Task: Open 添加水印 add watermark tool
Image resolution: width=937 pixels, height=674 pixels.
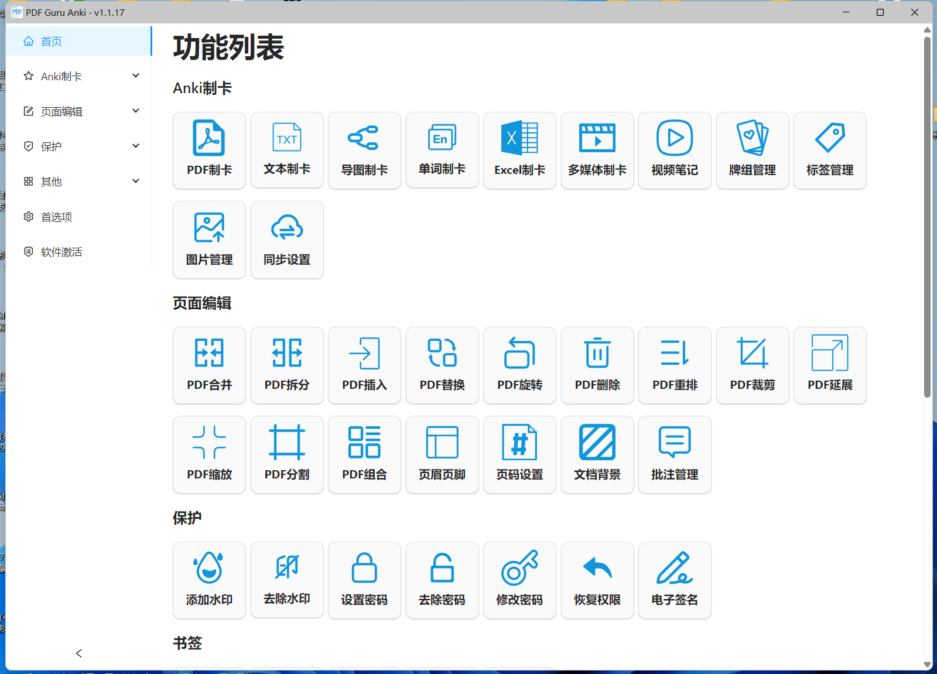Action: tap(209, 580)
